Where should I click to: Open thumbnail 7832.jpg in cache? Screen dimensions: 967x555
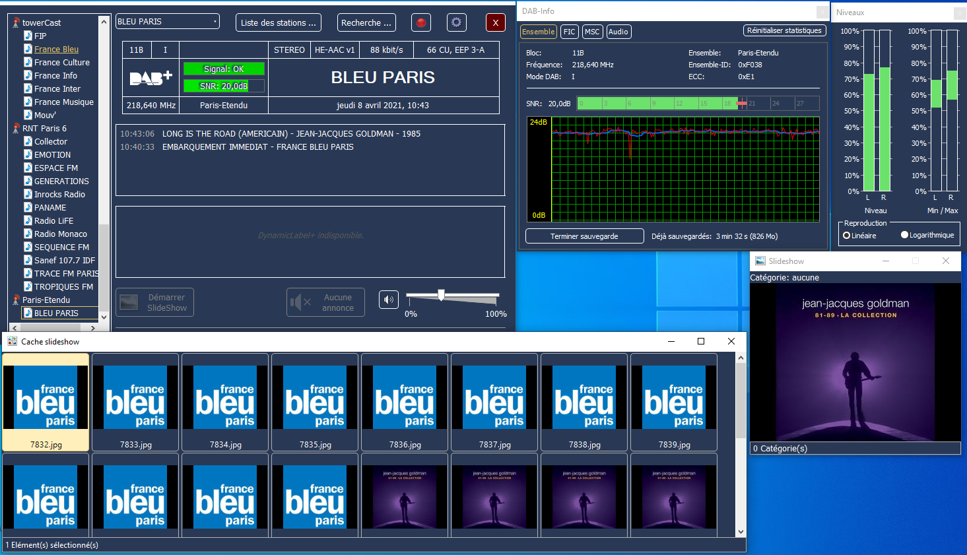click(x=46, y=402)
